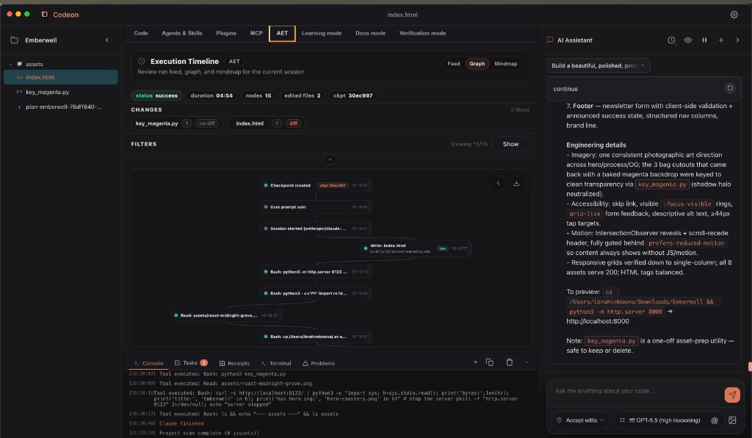Open the http://localhost:8000 preview link
This screenshot has width=752, height=438.
click(597, 321)
